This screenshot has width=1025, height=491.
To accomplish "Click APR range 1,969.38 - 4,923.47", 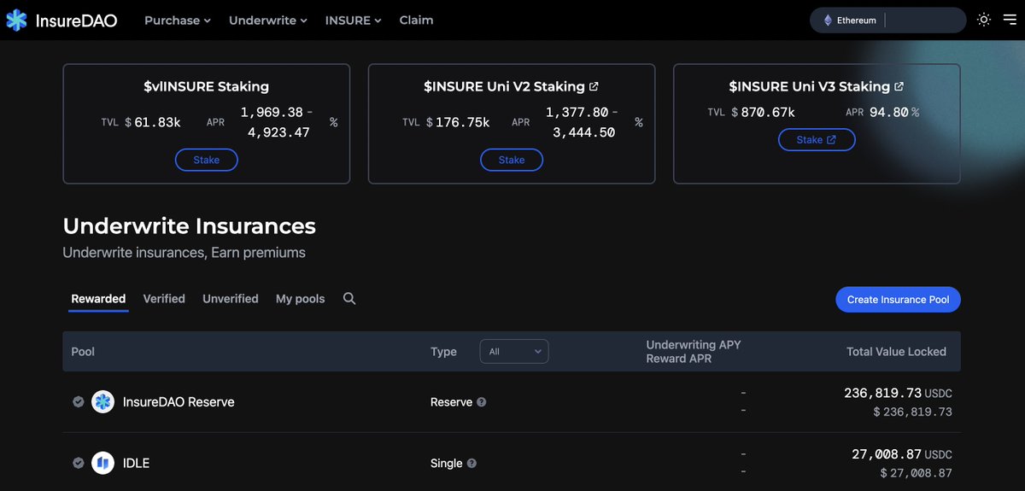I will pos(276,122).
